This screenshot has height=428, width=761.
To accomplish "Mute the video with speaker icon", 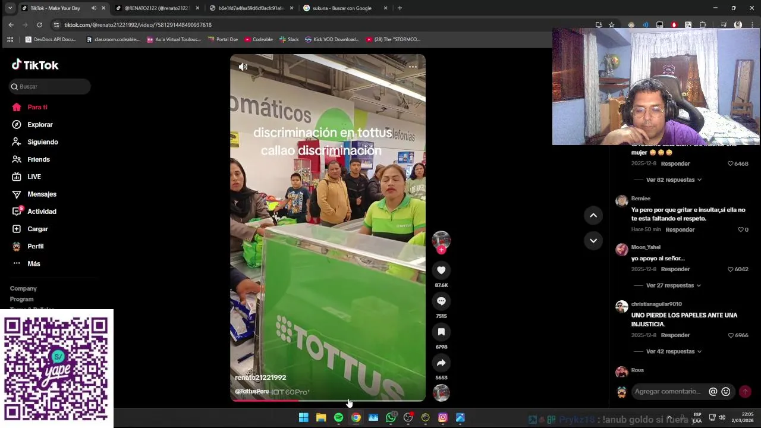I will [x=243, y=67].
